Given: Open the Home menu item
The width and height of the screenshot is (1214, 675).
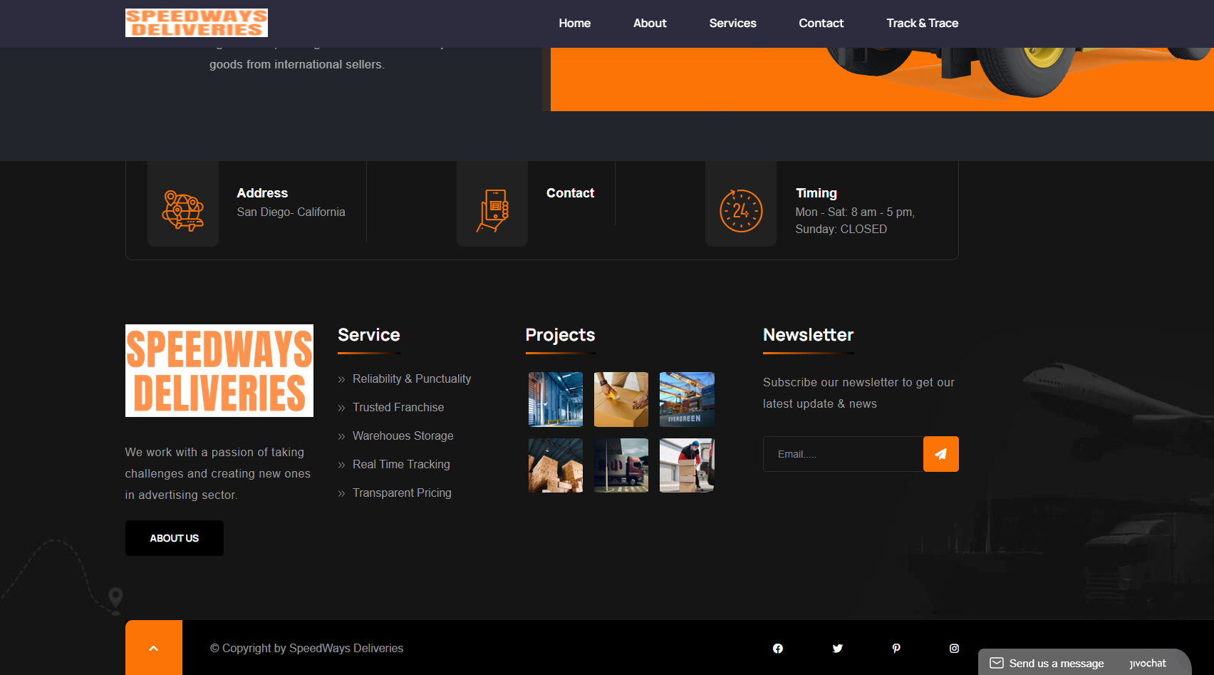Looking at the screenshot, I should pos(574,23).
